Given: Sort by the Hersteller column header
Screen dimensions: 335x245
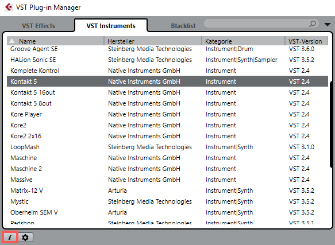Looking at the screenshot, I should 153,41.
